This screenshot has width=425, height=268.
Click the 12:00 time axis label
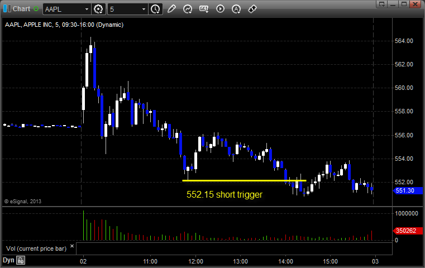[x=195, y=261]
